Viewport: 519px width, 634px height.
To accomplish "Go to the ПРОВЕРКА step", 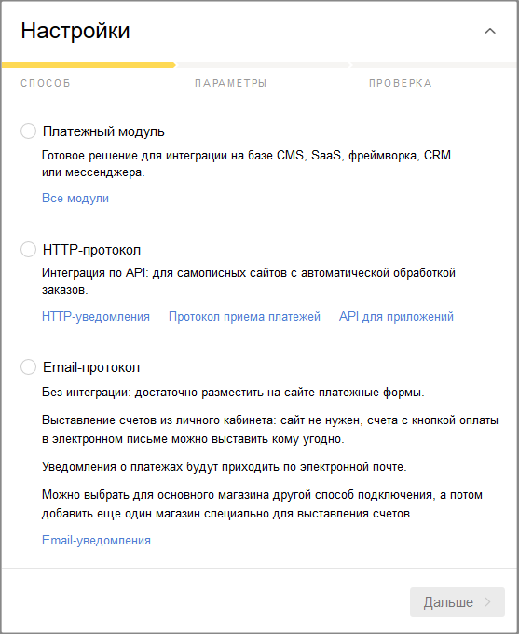I will [400, 83].
